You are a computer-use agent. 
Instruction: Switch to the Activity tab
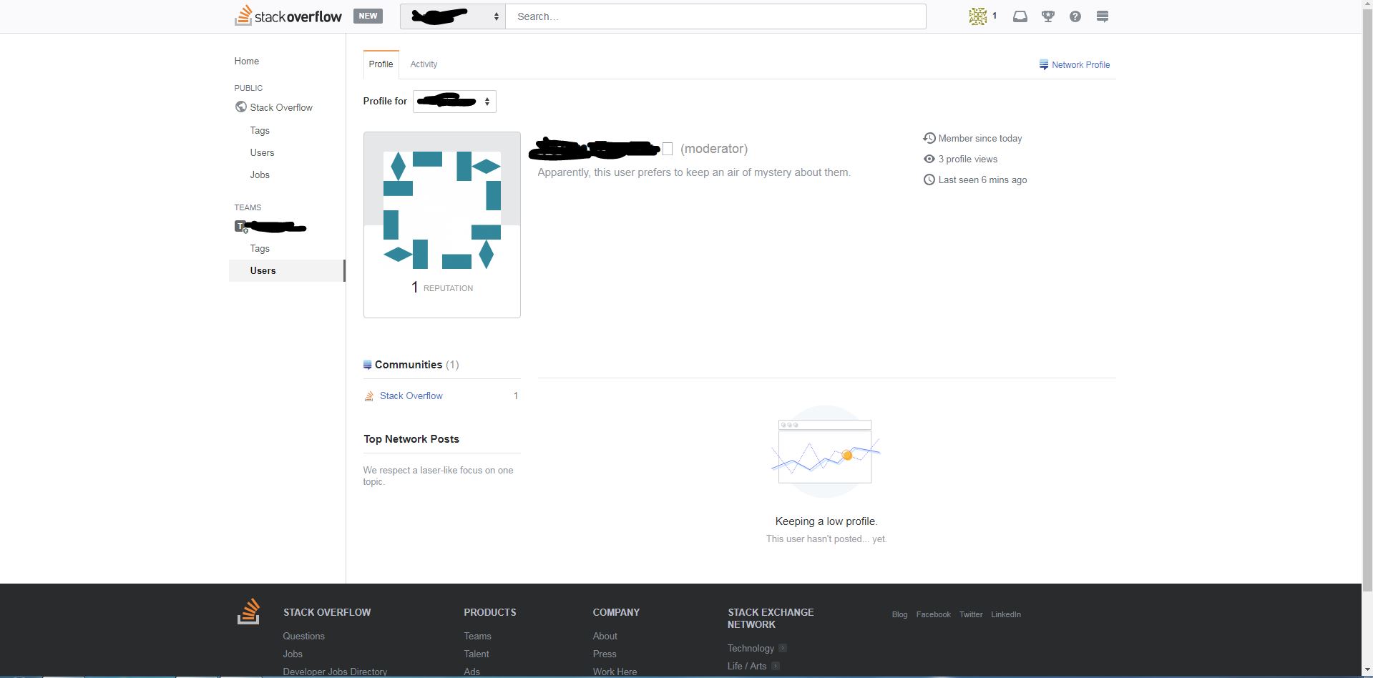pos(424,64)
